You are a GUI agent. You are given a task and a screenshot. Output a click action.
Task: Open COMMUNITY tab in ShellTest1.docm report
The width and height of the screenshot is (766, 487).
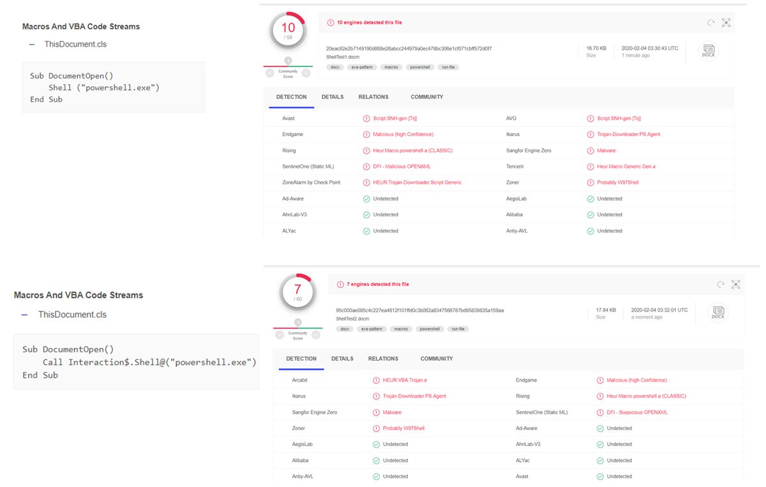427,97
